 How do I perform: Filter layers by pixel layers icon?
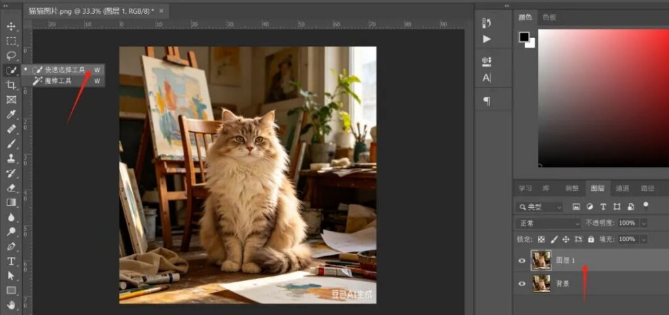576,207
